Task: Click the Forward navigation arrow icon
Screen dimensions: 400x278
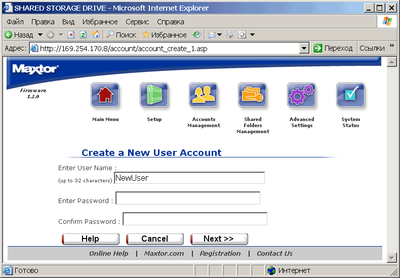Action: coord(51,34)
